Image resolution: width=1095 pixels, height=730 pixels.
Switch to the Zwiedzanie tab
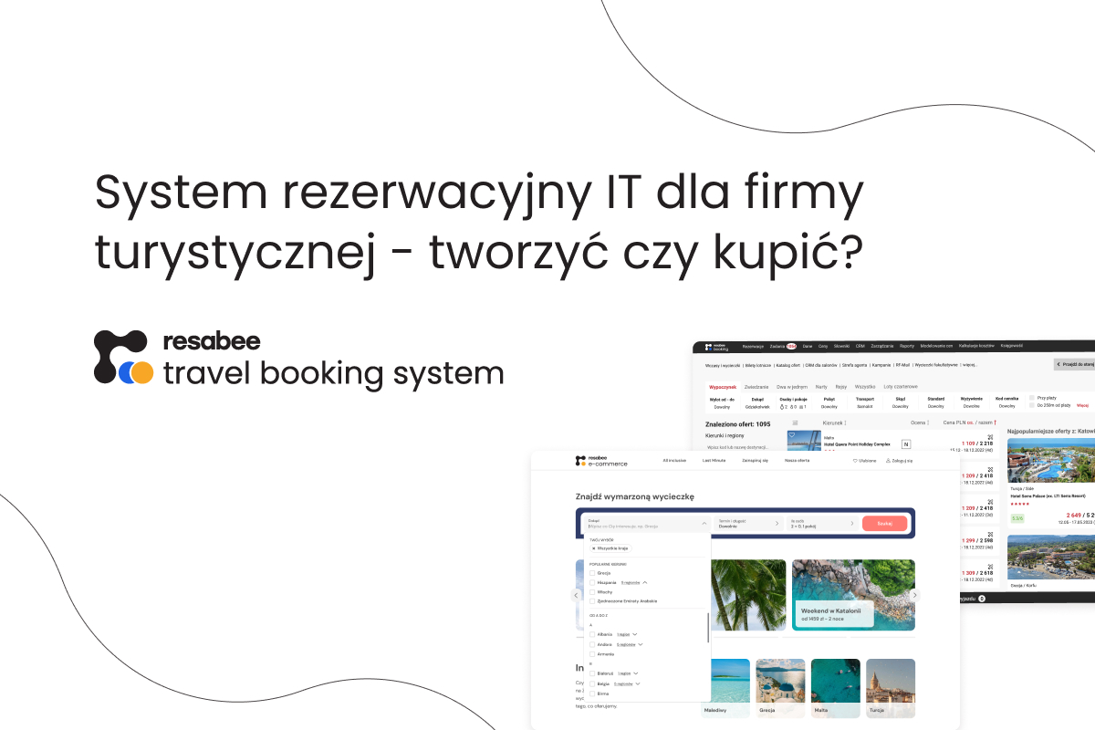pyautogui.click(x=756, y=387)
